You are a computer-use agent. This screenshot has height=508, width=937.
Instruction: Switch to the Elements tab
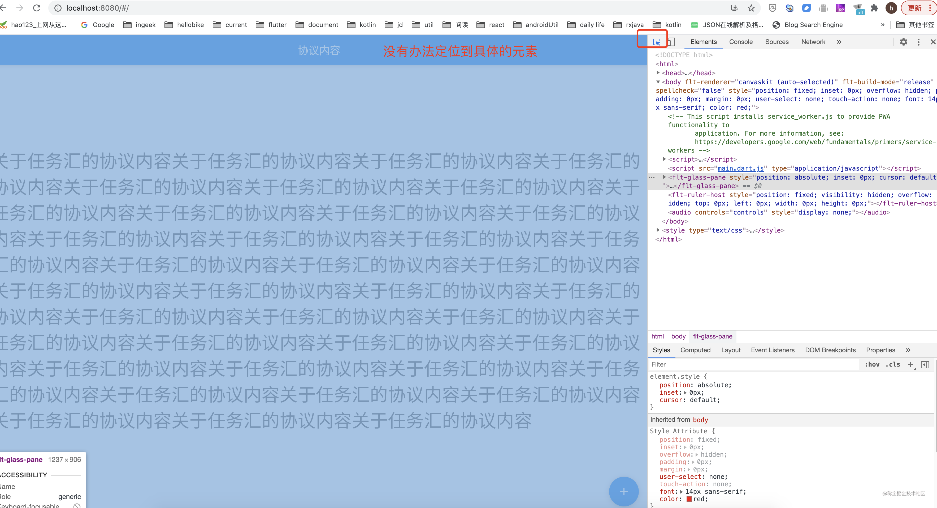click(x=704, y=42)
